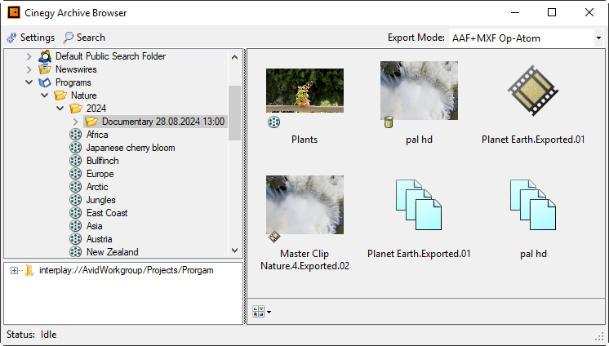Viewport: 609px width, 346px height.
Task: Open the Export Mode combo box
Action: tap(526, 38)
